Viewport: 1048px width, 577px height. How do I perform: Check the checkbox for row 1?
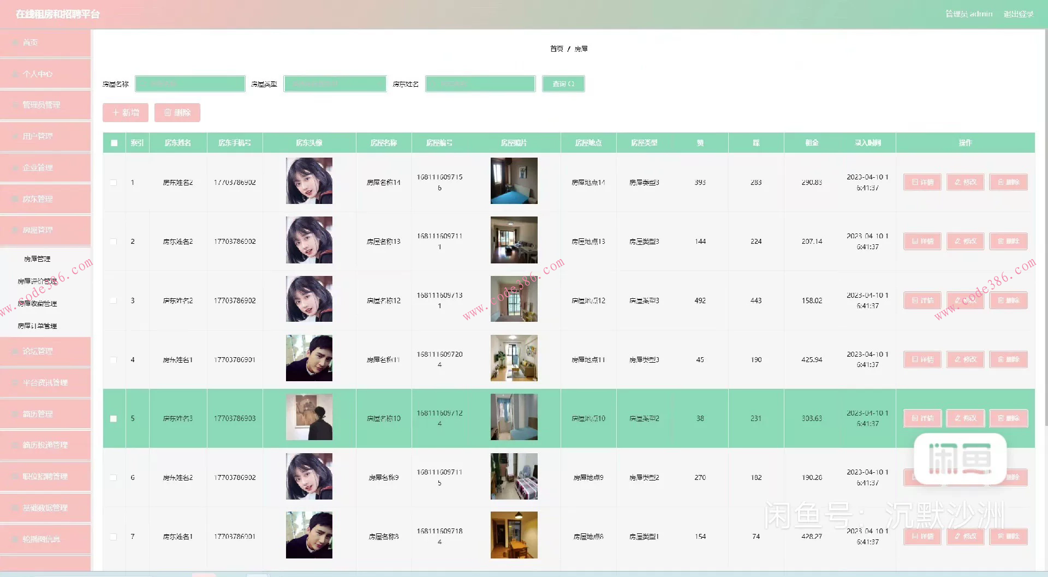coord(114,183)
